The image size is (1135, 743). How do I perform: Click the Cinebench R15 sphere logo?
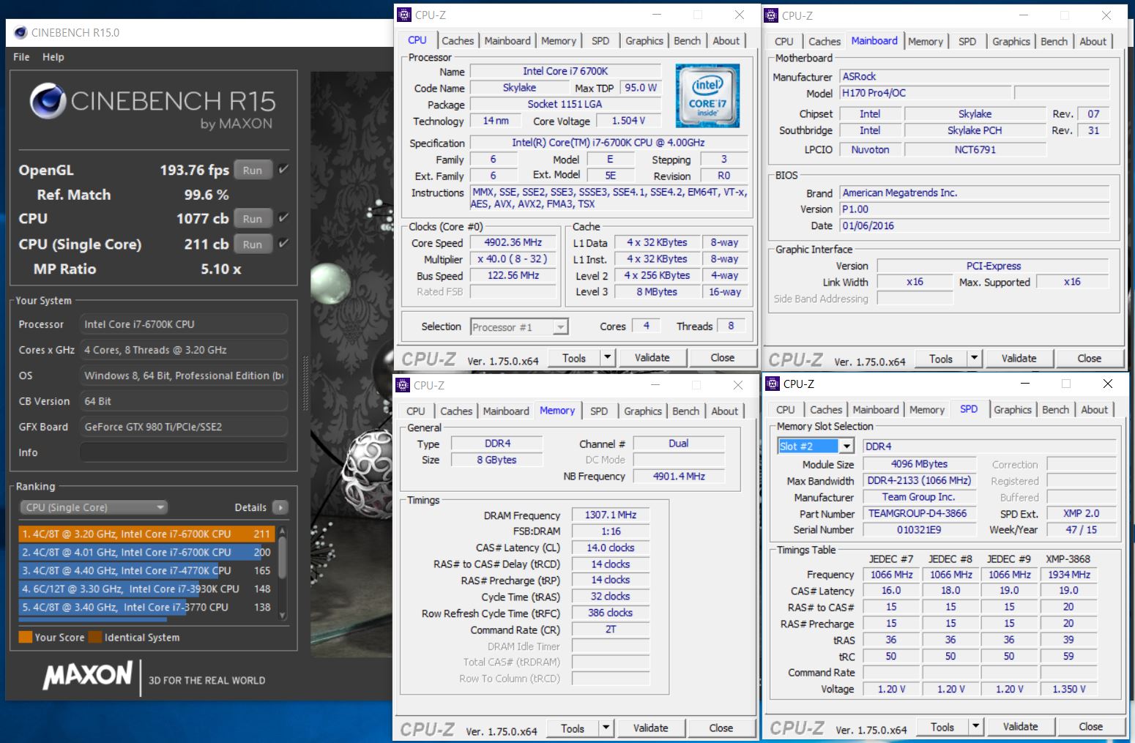pyautogui.click(x=48, y=100)
